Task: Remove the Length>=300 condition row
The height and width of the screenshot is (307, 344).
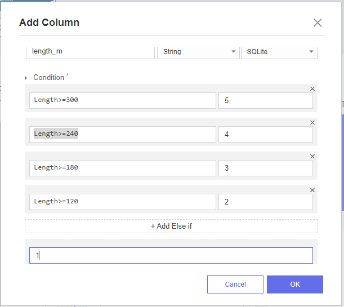Action: pyautogui.click(x=312, y=88)
